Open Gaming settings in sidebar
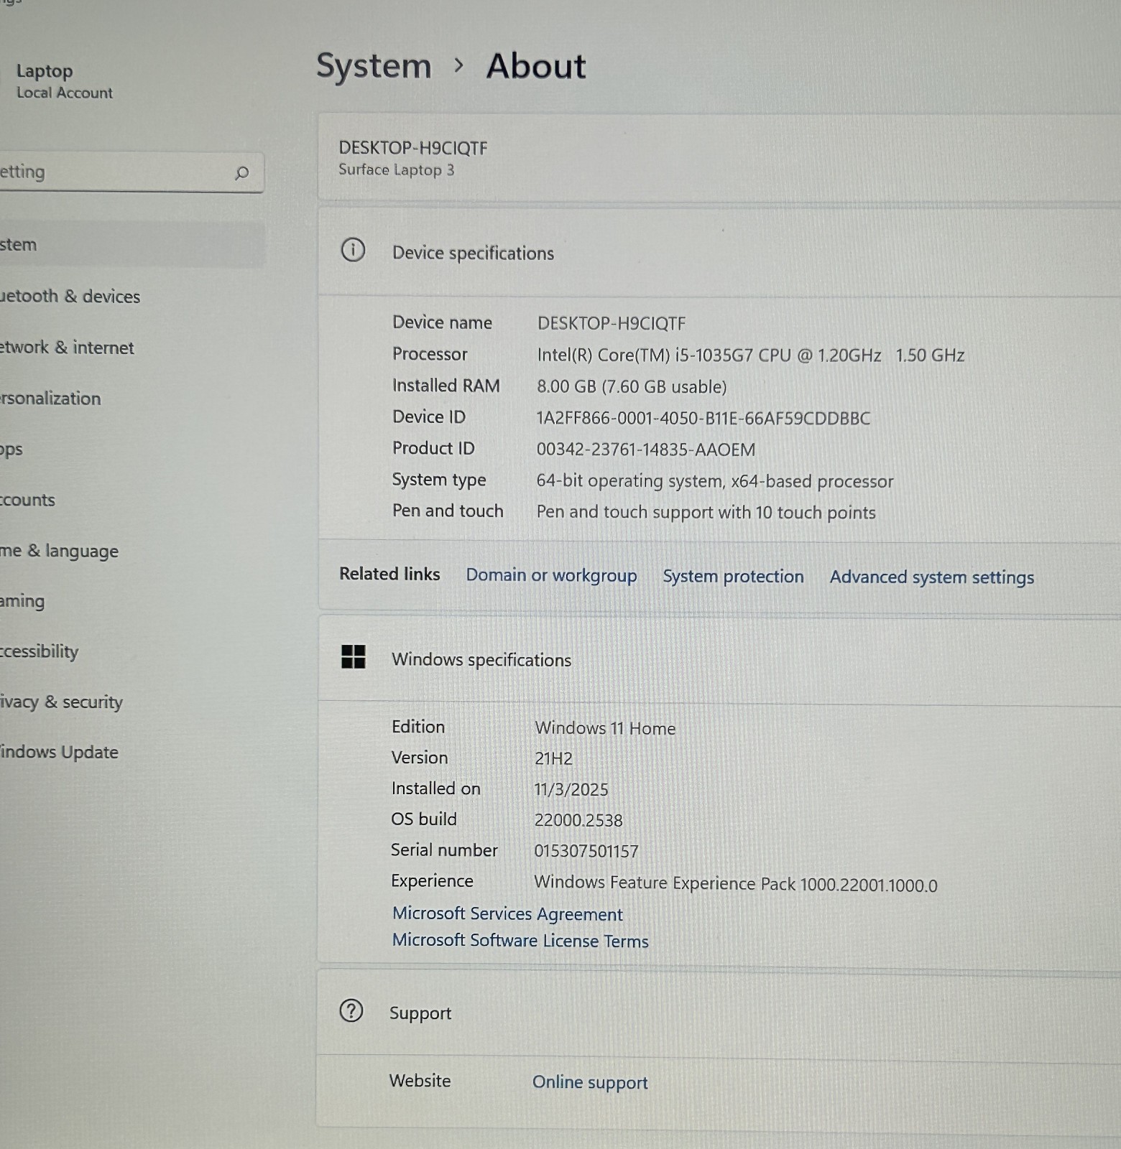1121x1149 pixels. (x=22, y=601)
